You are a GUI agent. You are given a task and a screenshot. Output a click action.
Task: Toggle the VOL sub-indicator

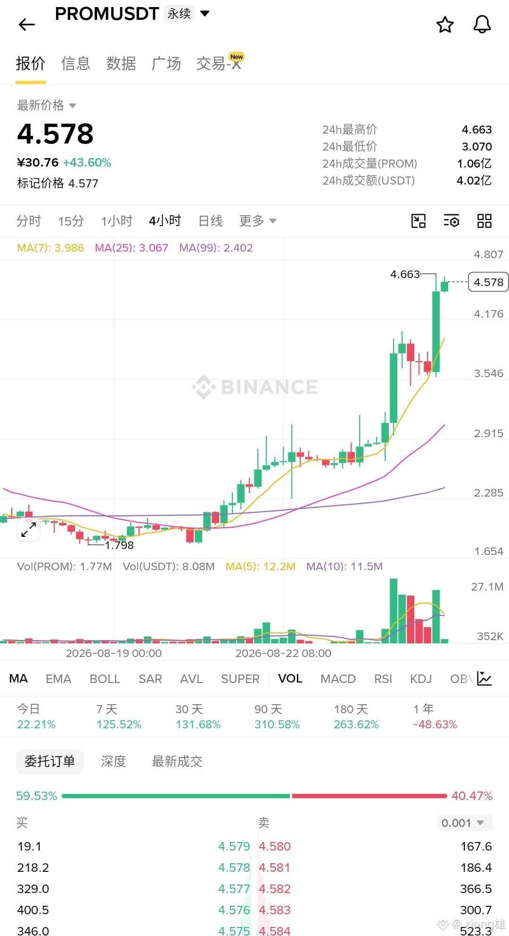pos(290,679)
